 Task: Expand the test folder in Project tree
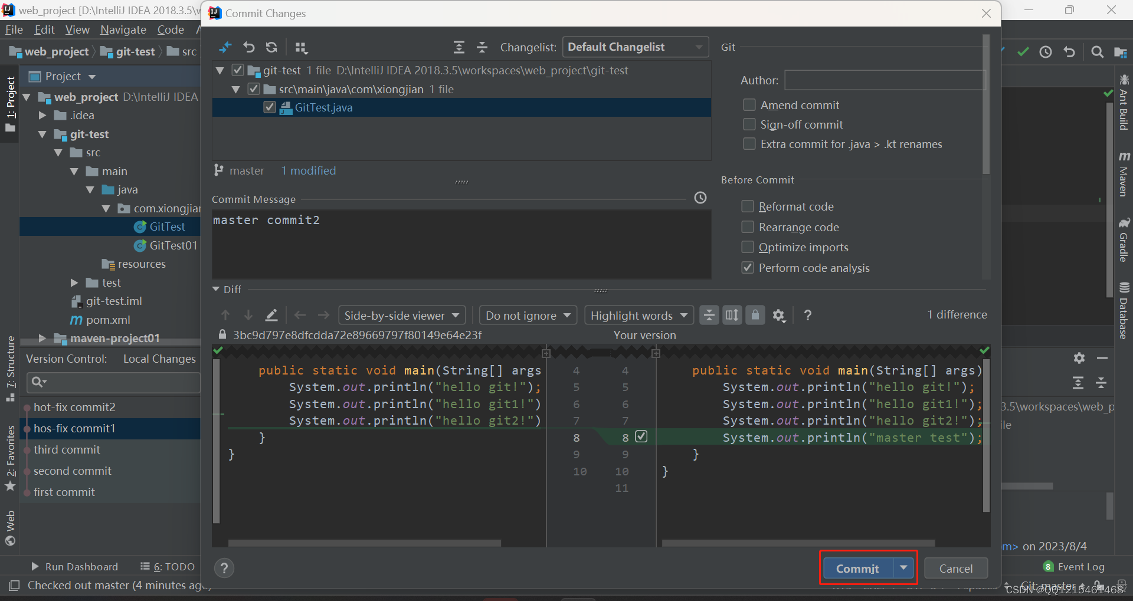74,283
